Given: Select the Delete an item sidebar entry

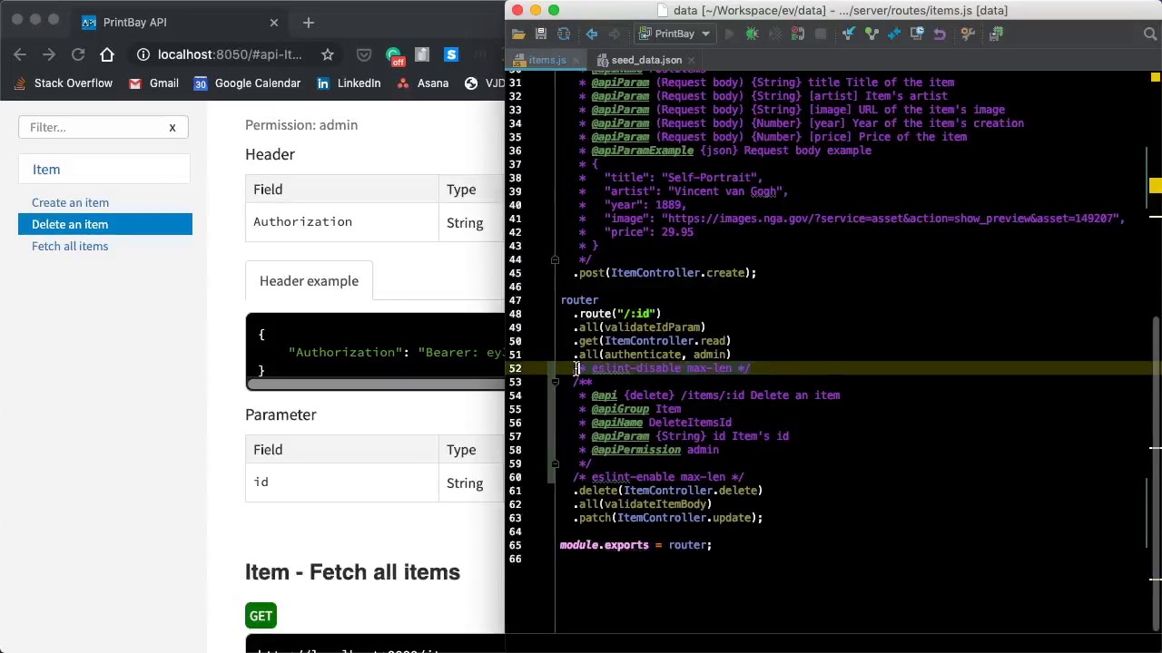Looking at the screenshot, I should (105, 224).
